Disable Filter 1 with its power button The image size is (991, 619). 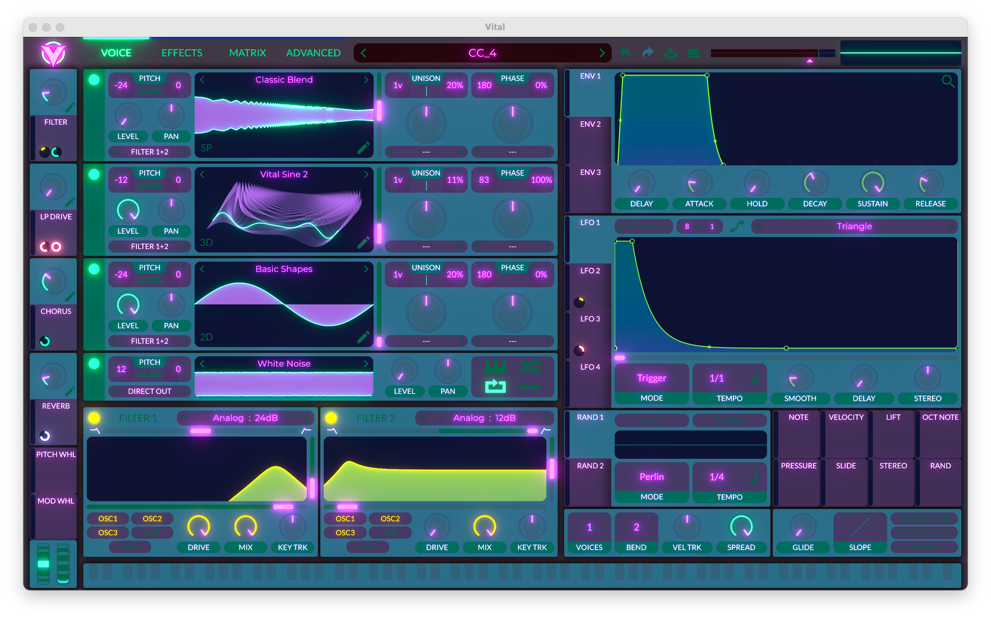[x=94, y=418]
